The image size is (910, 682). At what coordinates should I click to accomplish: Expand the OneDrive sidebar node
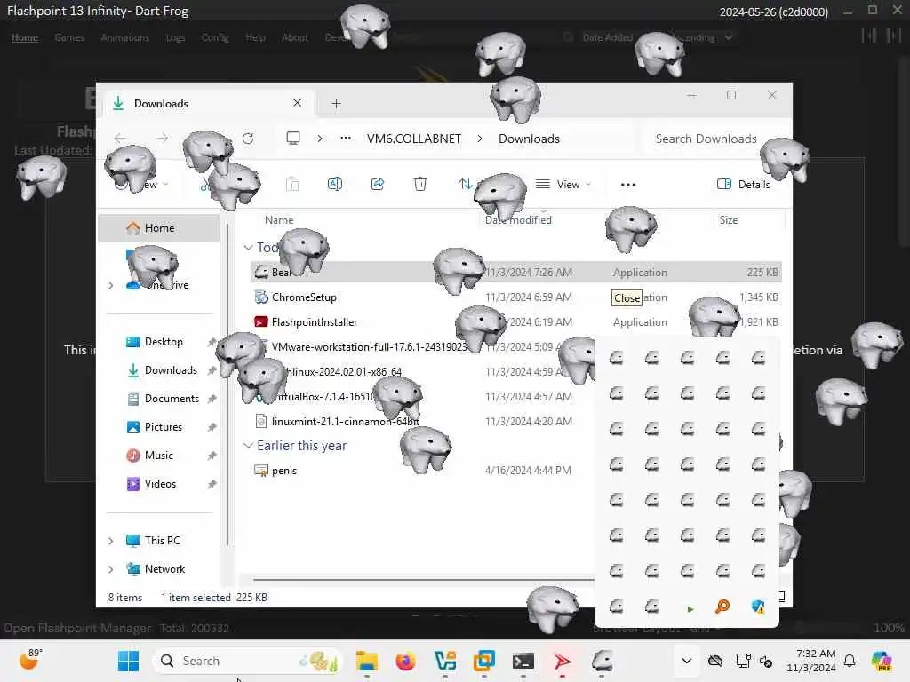pyautogui.click(x=111, y=285)
